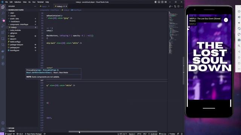Click the Split Editor icon in editor toolbar
The height and width of the screenshot is (135, 241).
(178, 6)
